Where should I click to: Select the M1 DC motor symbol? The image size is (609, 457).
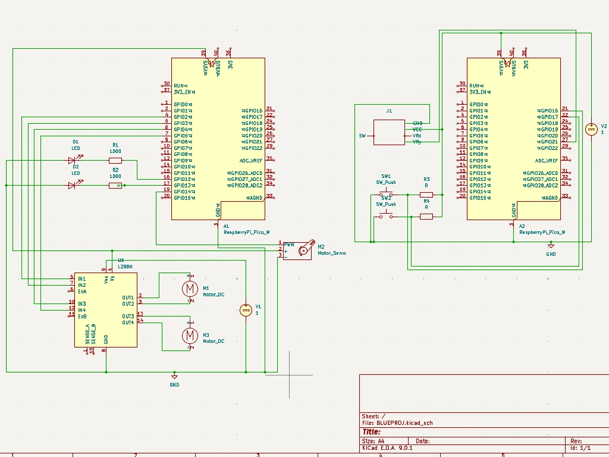[x=190, y=289]
